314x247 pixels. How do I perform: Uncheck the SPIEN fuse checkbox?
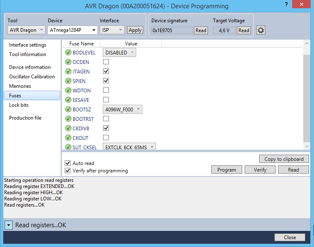click(x=106, y=81)
